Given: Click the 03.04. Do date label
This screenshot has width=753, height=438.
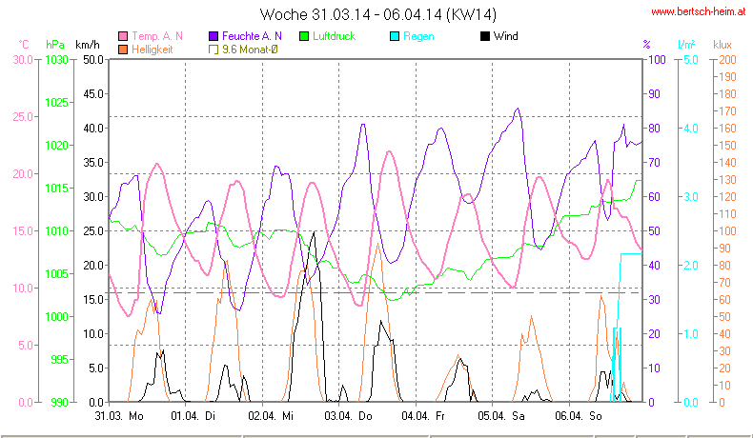Looking at the screenshot, I should (x=348, y=416).
